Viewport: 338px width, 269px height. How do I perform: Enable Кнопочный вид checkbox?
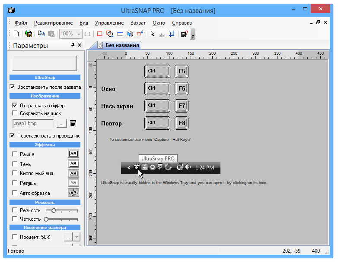pyautogui.click(x=15, y=173)
